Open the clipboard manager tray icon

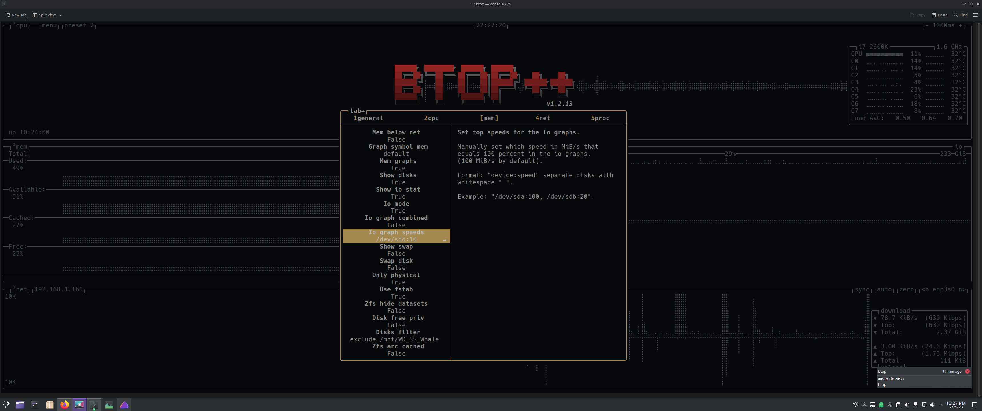tap(899, 405)
